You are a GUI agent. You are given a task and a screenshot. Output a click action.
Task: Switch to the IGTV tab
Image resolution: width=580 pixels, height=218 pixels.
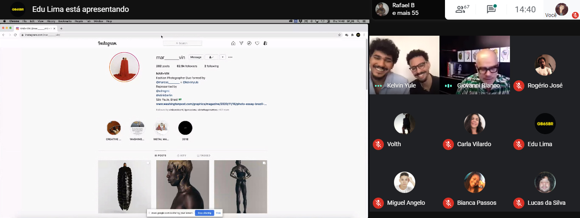(182, 156)
